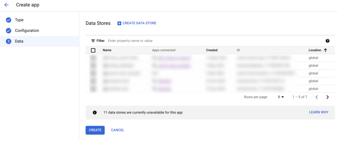This screenshot has width=338, height=148.
Task: Click the Filter label
Action: (100, 41)
